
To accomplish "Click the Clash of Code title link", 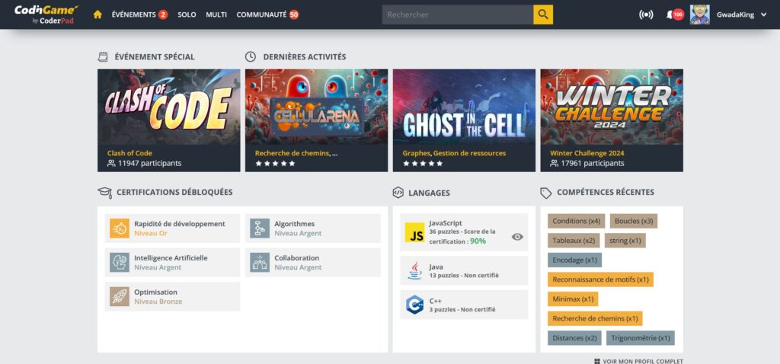I will (129, 153).
